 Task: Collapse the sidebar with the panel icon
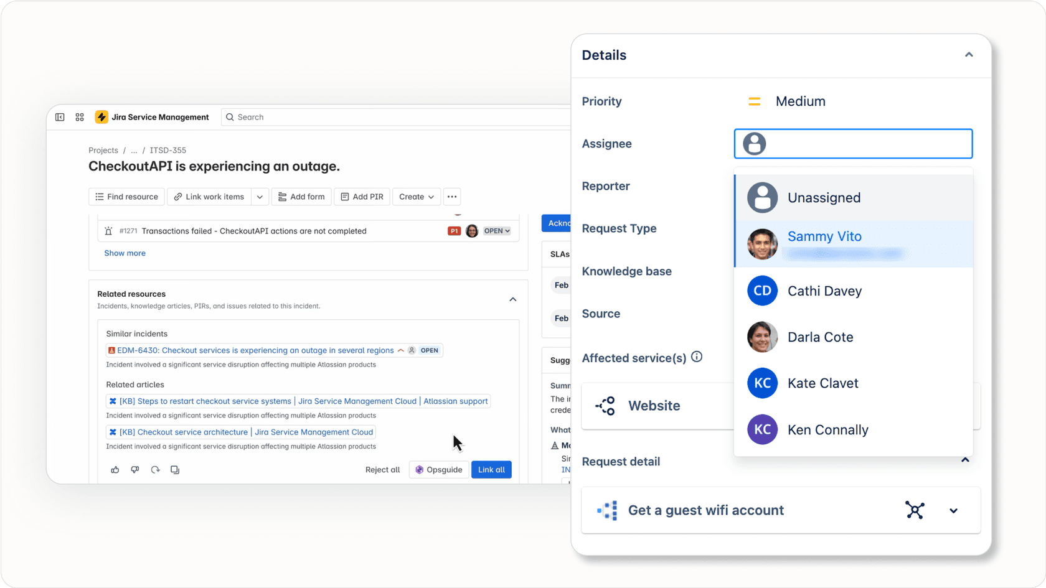pos(60,117)
